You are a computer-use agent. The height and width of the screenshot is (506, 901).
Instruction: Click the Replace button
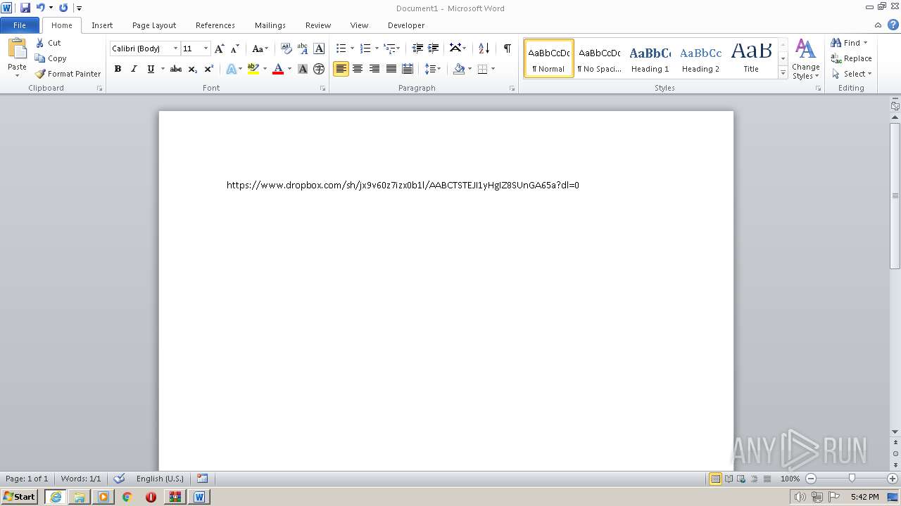coord(852,58)
